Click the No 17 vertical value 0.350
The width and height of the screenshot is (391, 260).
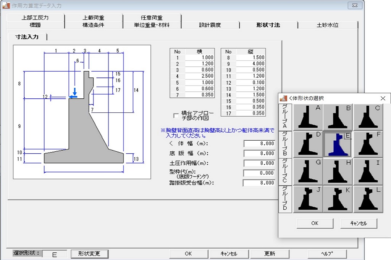click(x=250, y=113)
